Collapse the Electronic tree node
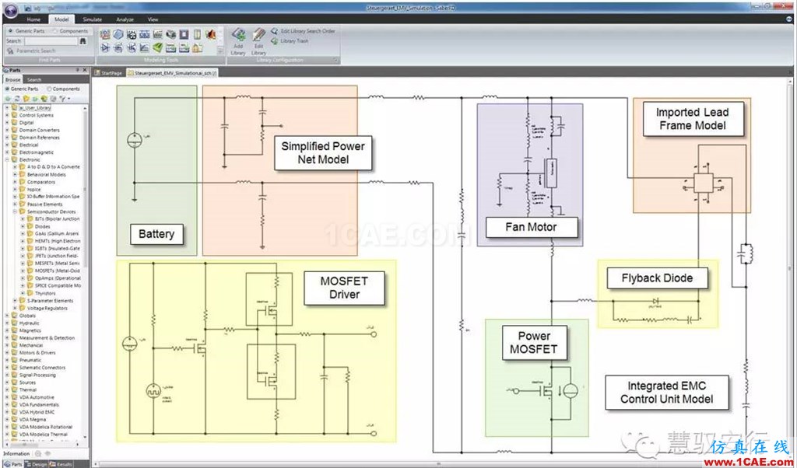797x468 pixels. click(x=7, y=159)
